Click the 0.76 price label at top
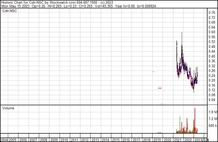Screen dimensions: 218x142 pyautogui.click(x=211, y=13)
